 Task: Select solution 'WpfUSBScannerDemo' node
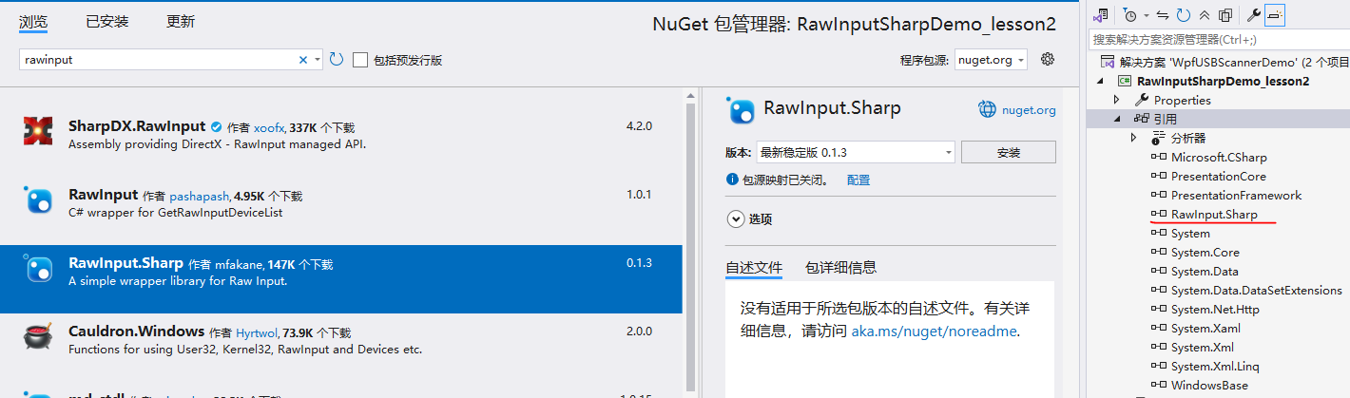tap(1225, 62)
